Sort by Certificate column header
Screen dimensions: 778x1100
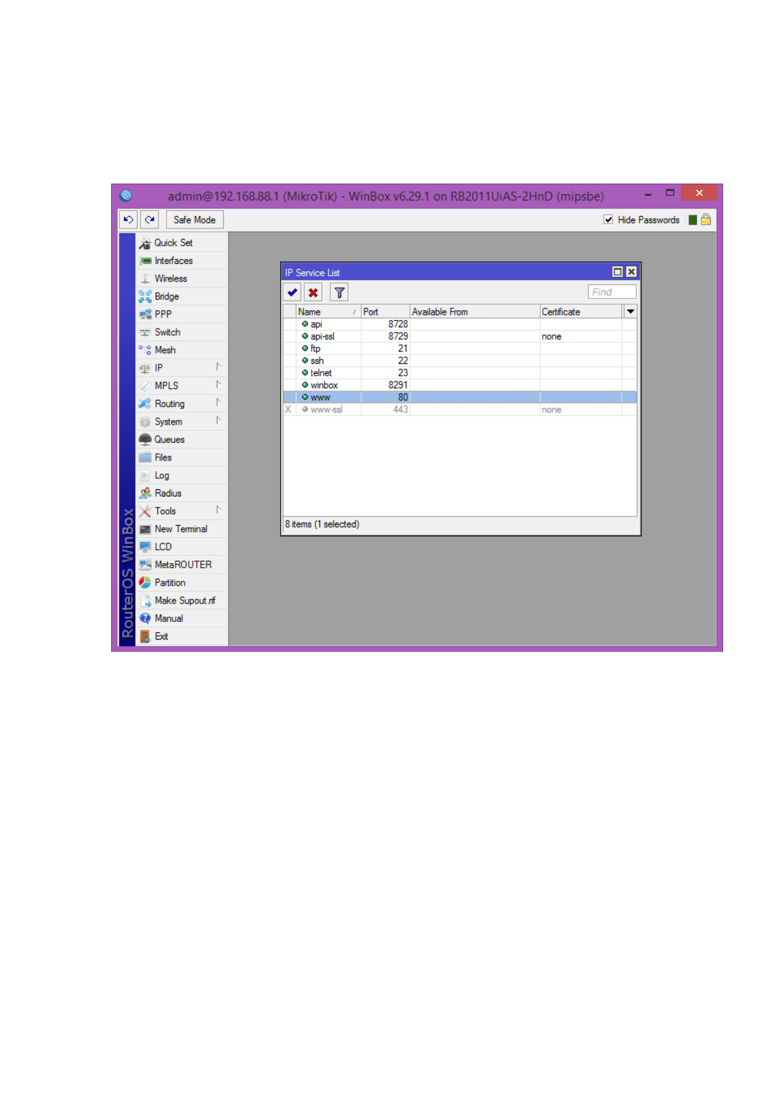[581, 312]
